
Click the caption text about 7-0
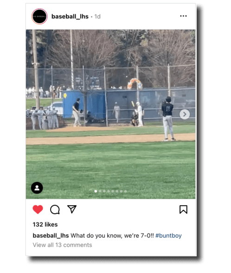tap(112, 235)
